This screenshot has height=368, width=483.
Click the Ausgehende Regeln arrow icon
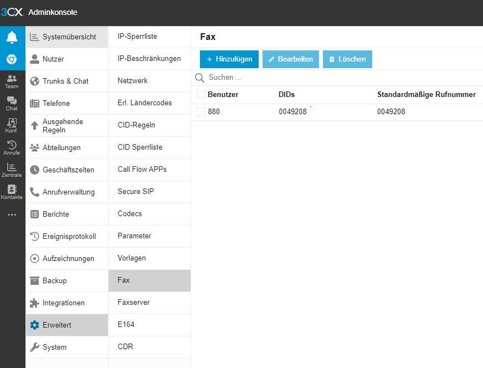coord(34,126)
